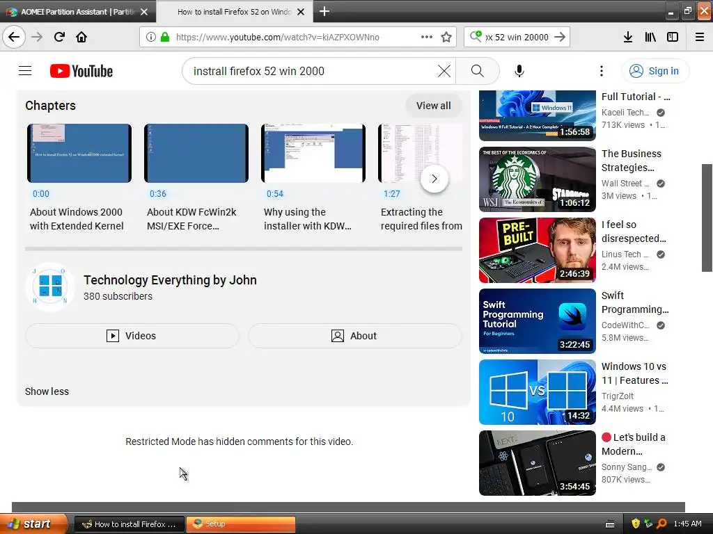Click the keyboard icon in system tray

(x=610, y=524)
